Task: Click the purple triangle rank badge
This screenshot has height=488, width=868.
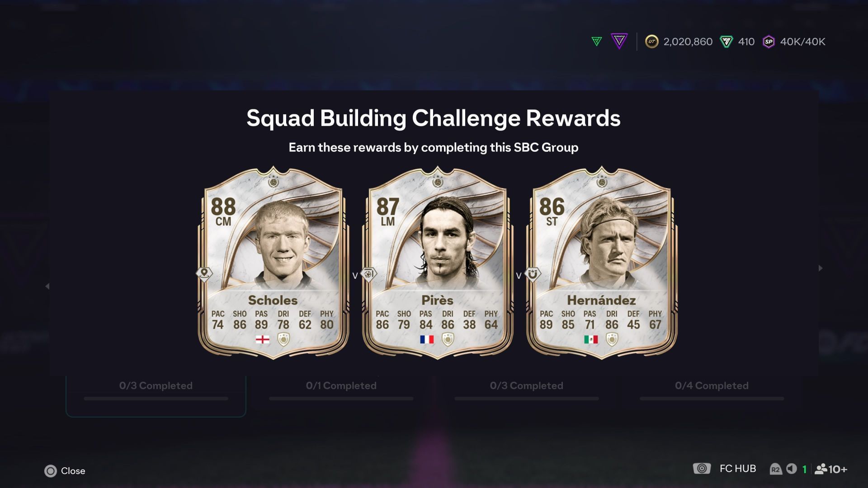Action: coord(619,41)
